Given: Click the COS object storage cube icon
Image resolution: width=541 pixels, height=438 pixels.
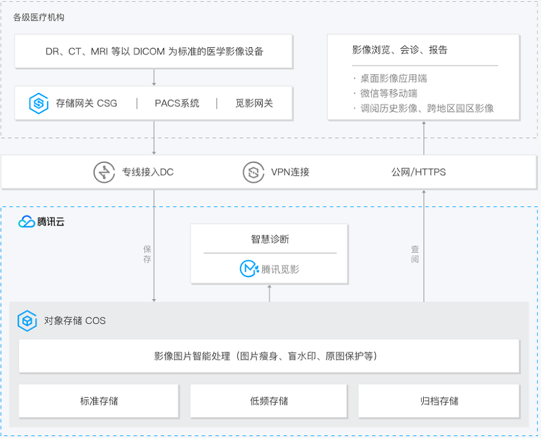Looking at the screenshot, I should 27,321.
